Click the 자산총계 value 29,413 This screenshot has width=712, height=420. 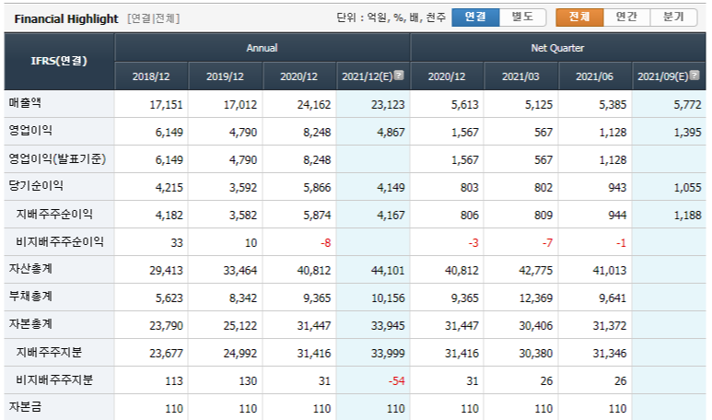click(166, 271)
